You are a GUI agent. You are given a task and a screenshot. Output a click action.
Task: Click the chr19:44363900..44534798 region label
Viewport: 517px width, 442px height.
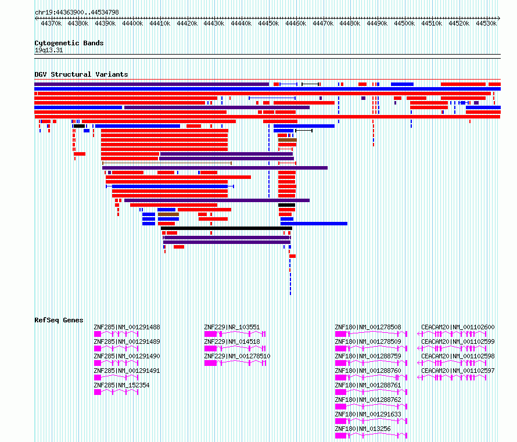(77, 12)
